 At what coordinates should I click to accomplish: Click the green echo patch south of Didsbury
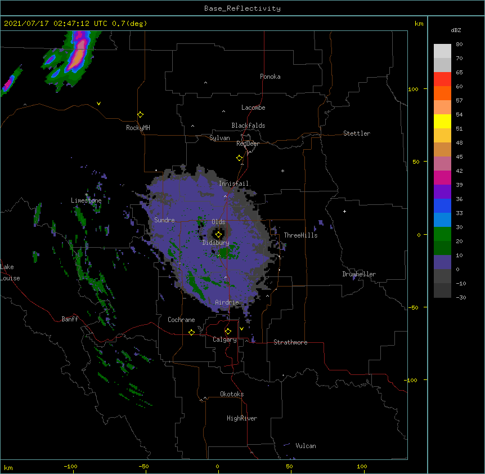pos(228,252)
